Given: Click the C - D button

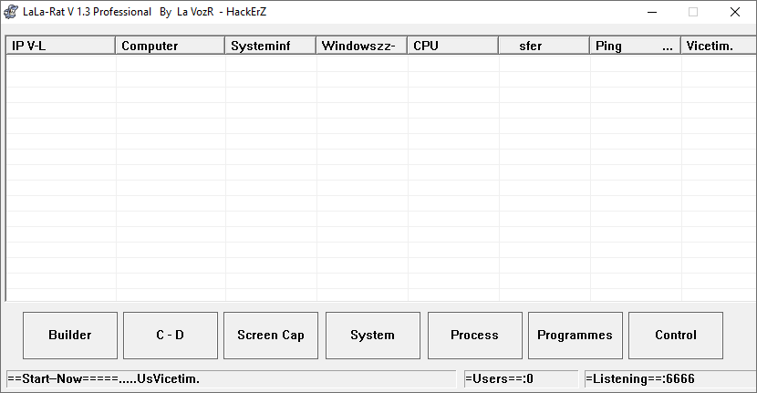Looking at the screenshot, I should [x=171, y=335].
